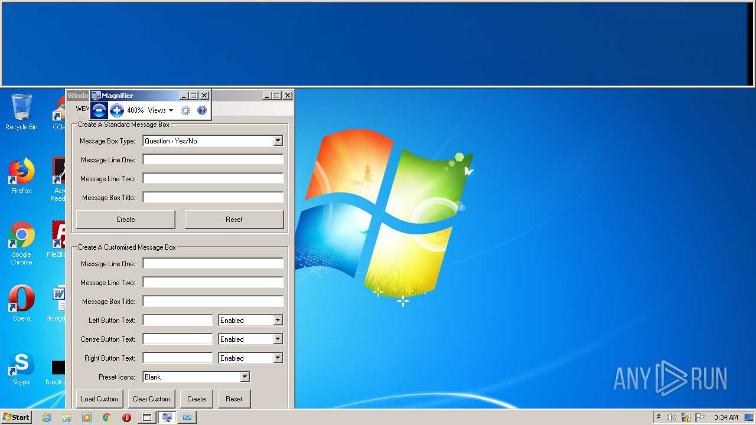Image resolution: width=756 pixels, height=425 pixels.
Task: Click Reset in the Standard Message Box section
Action: pos(234,219)
